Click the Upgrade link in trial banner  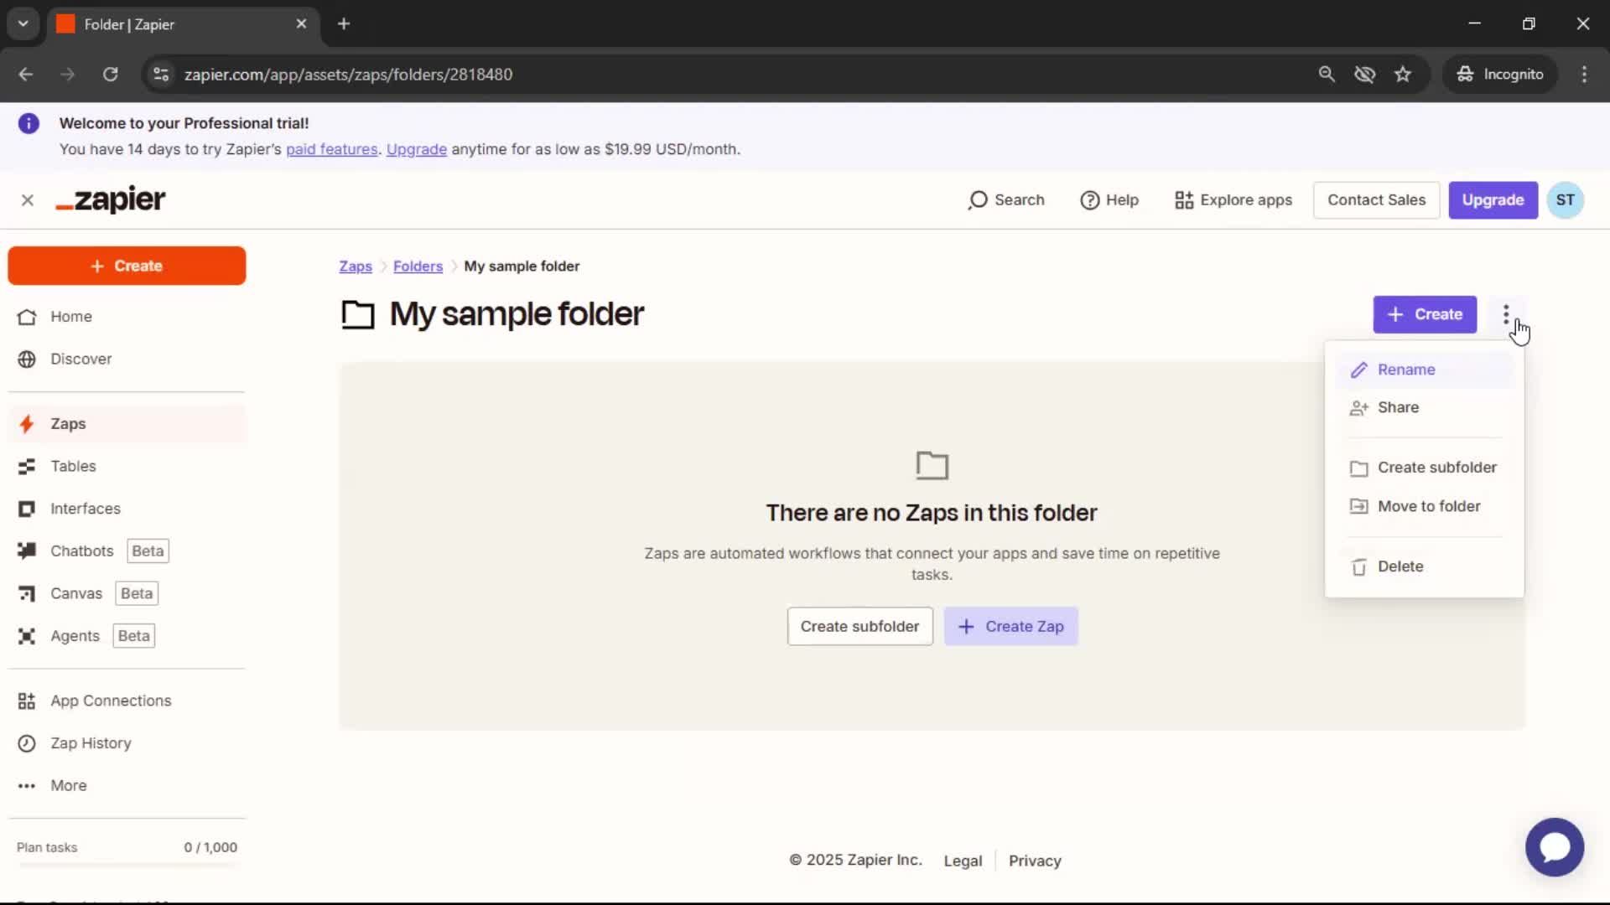pos(417,149)
